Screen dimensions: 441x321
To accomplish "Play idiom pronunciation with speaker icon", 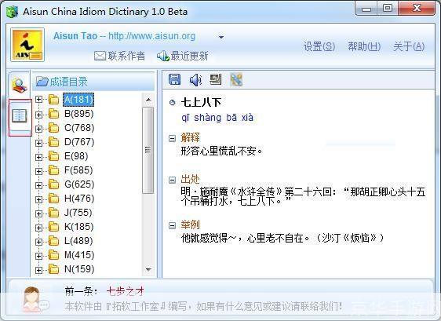I will tap(195, 79).
